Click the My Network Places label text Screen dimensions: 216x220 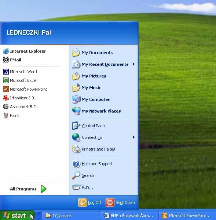coord(101,111)
